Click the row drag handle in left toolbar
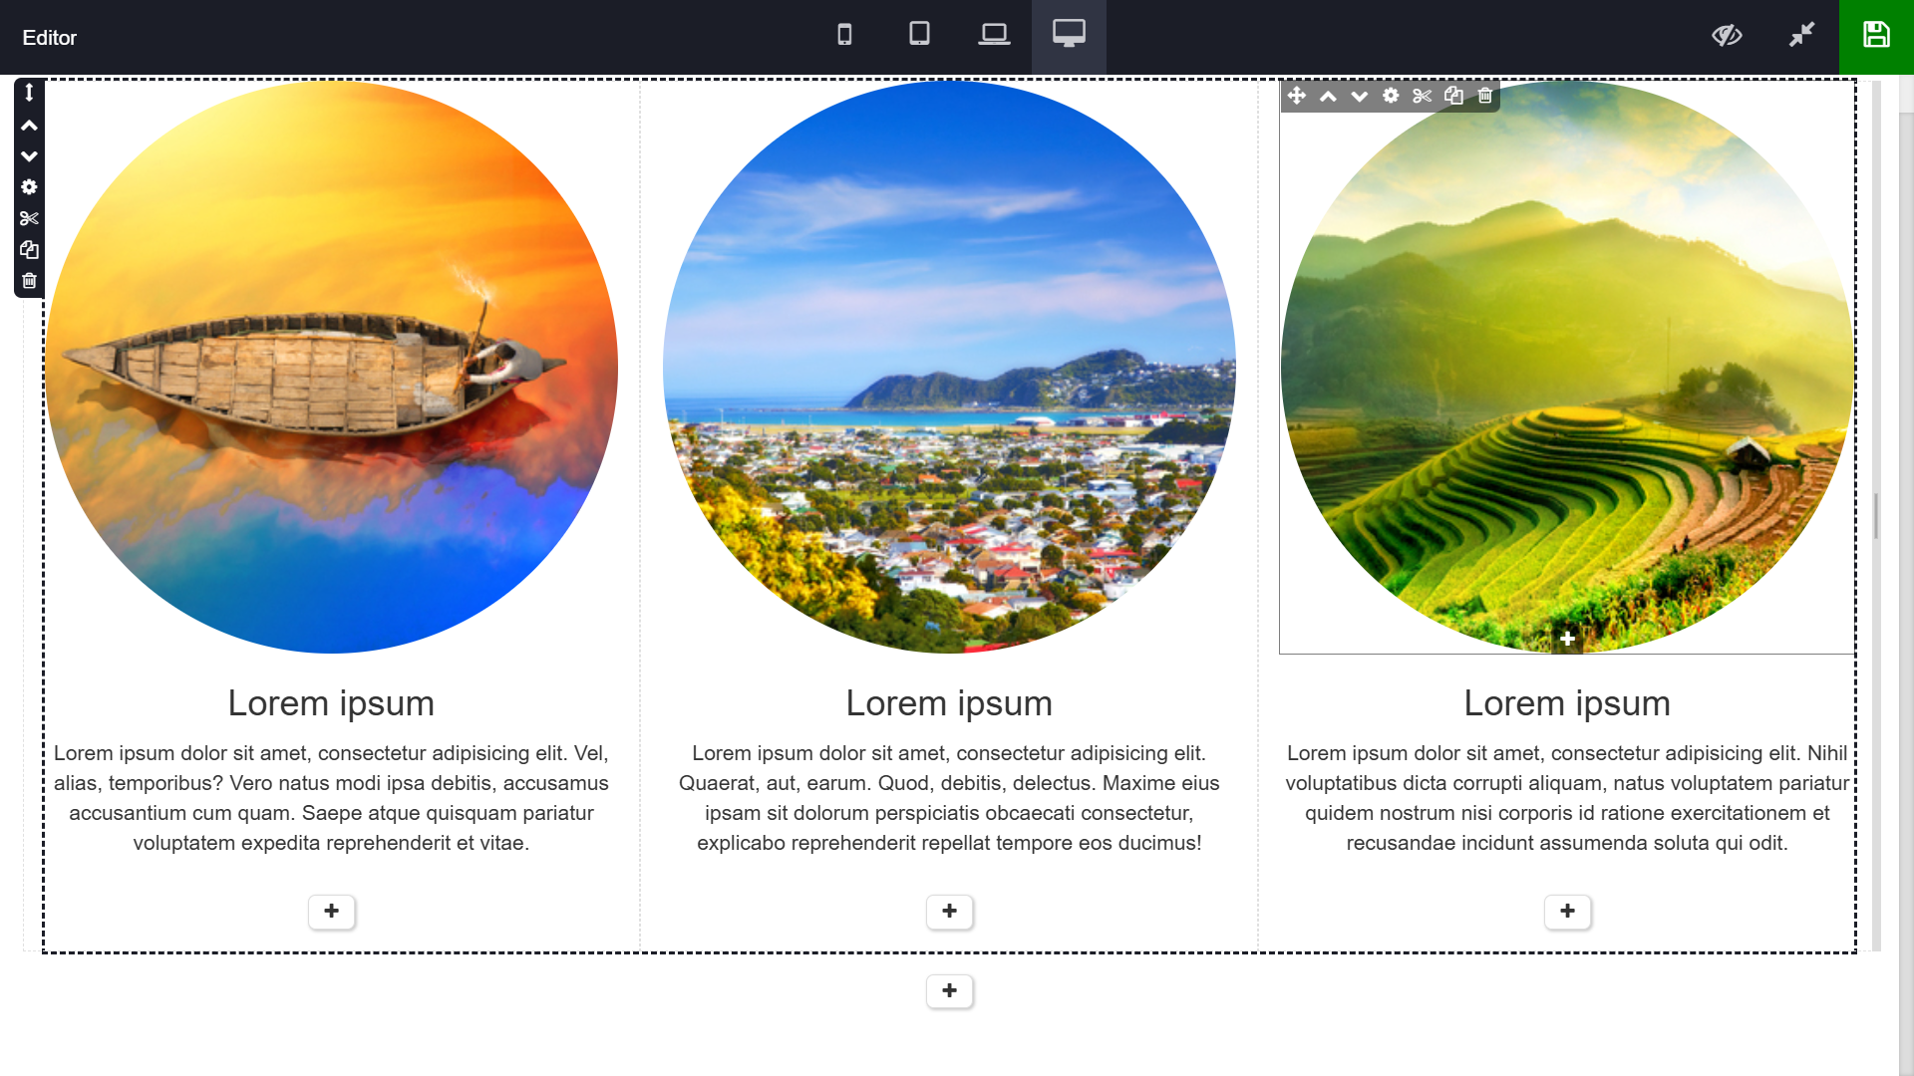 [x=29, y=93]
